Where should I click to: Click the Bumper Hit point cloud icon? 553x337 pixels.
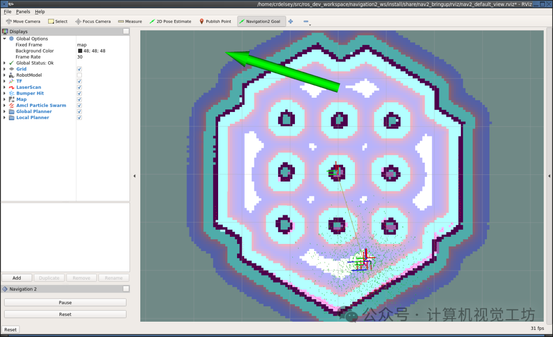[x=12, y=93]
